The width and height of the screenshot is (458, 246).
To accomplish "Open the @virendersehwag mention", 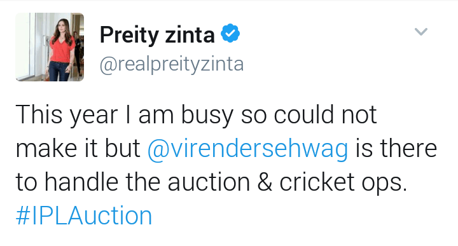I will pos(247,149).
